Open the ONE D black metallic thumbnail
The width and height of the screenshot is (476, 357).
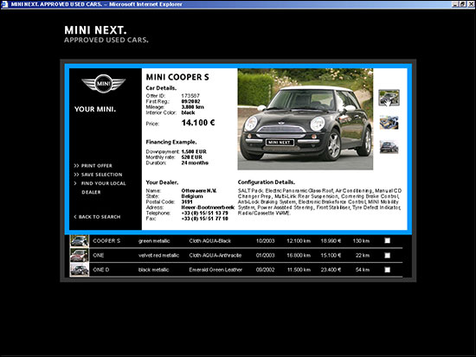[x=80, y=270]
